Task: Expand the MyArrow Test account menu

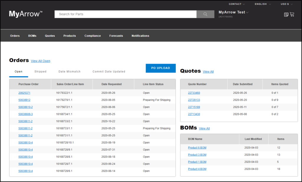Action: (x=234, y=12)
